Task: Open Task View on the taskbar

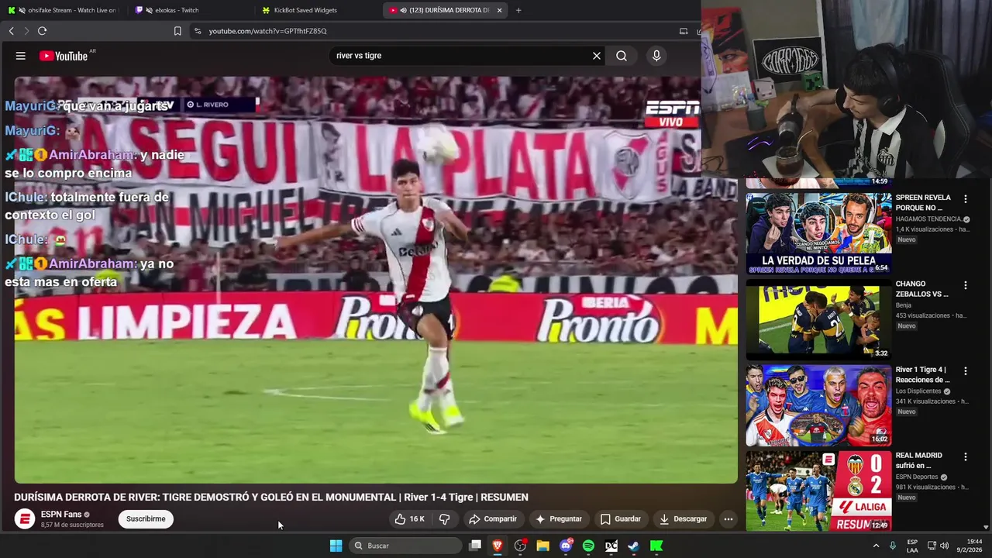Action: (x=475, y=546)
